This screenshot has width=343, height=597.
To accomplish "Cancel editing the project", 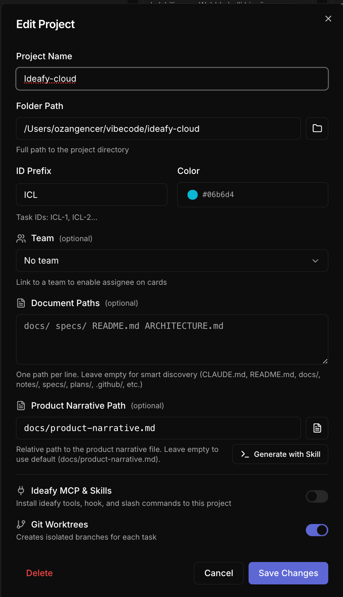I will pos(219,573).
